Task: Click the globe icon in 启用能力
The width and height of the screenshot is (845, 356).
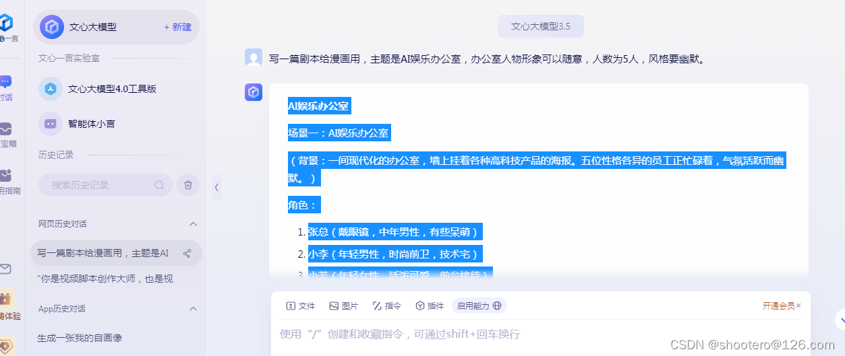Action: (x=497, y=306)
